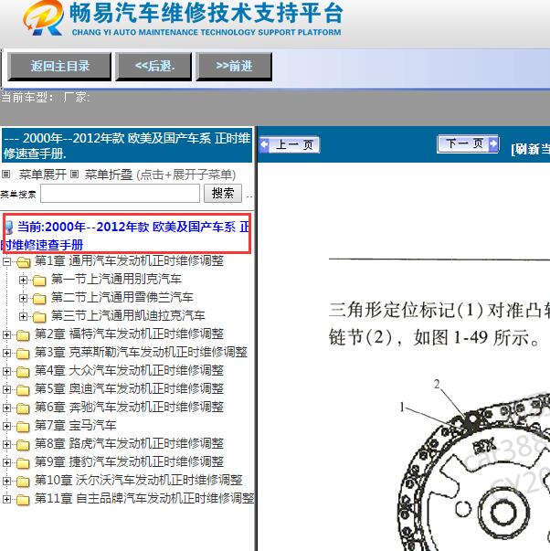Click folder icon of 第3章 克莱斯勒汽车
Screen dimensions: 550x551
(x=23, y=354)
